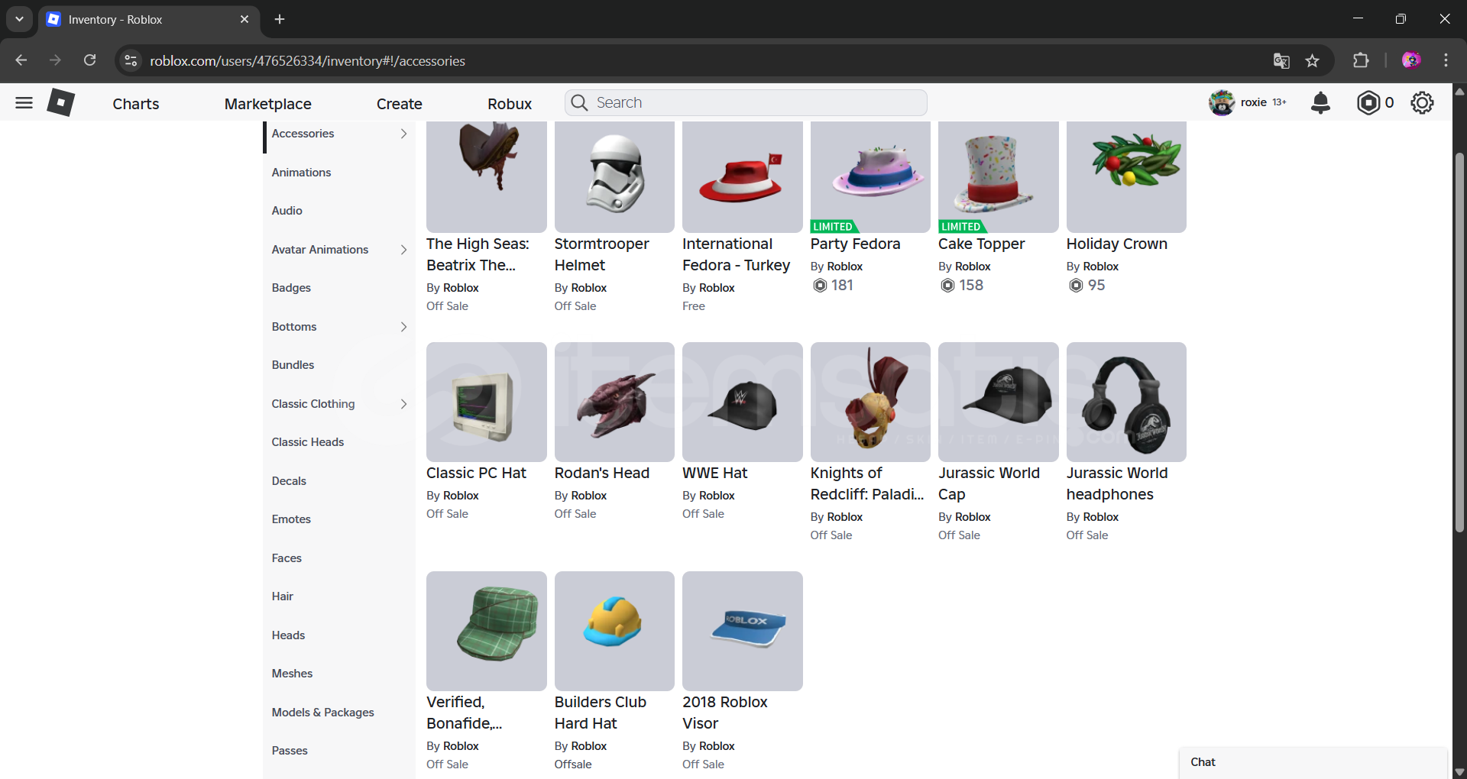Select Heads category
This screenshot has width=1467, height=779.
click(x=288, y=635)
